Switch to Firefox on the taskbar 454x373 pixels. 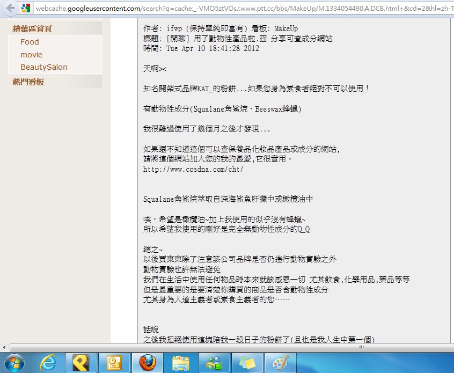(148, 363)
